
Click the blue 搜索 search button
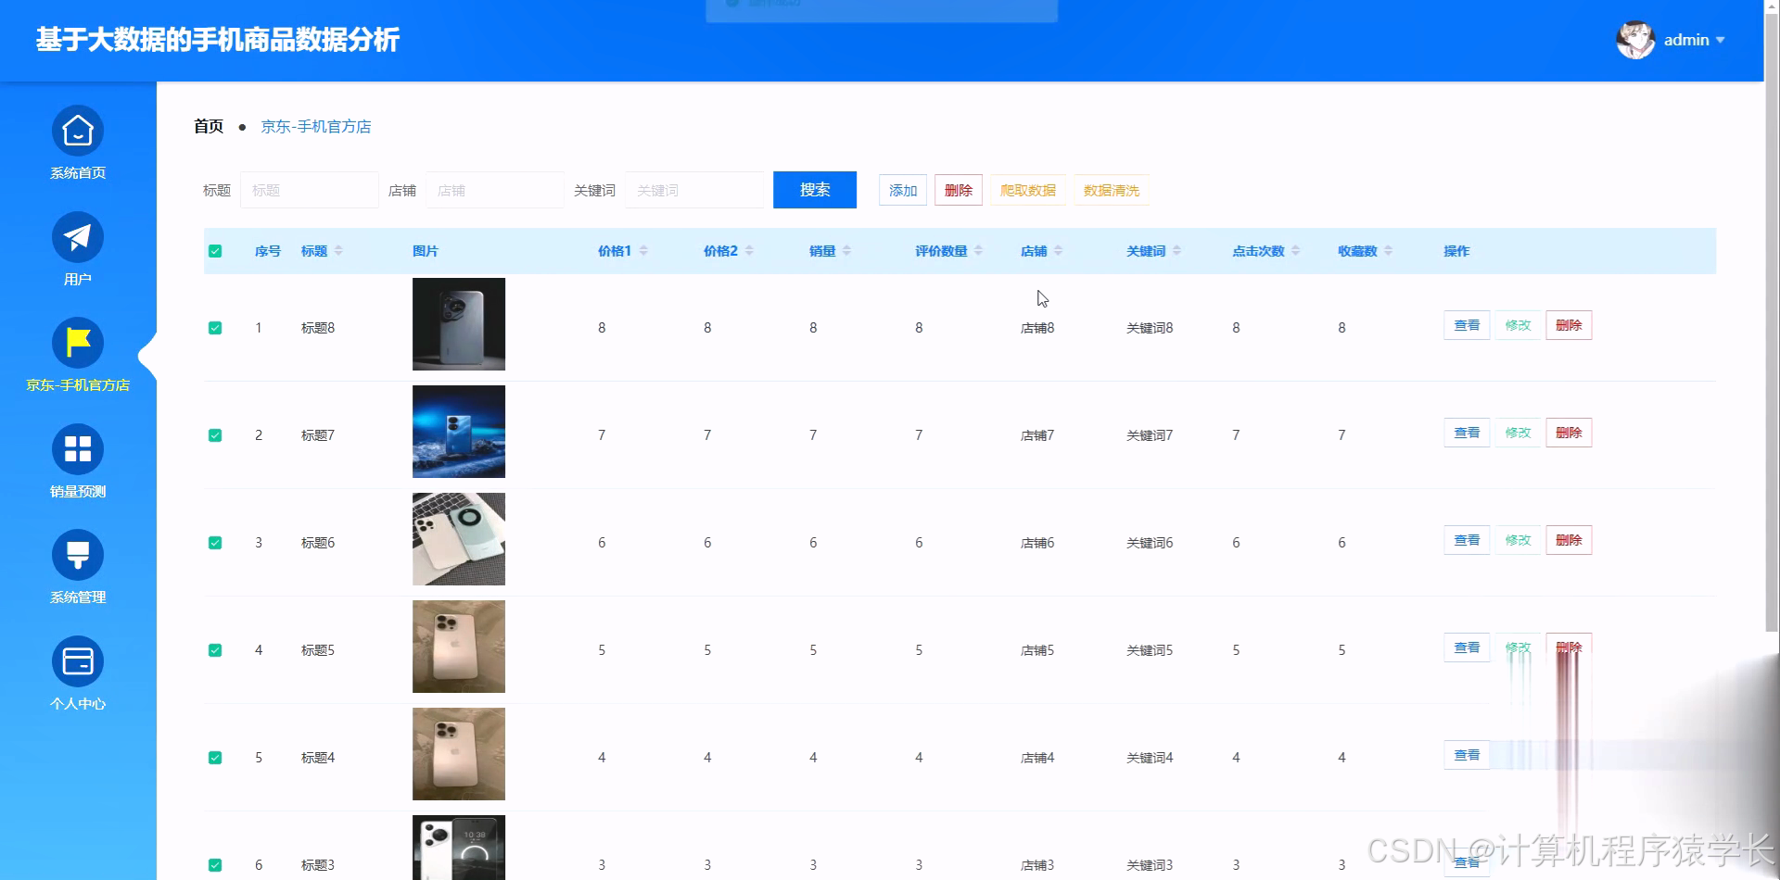click(x=814, y=189)
